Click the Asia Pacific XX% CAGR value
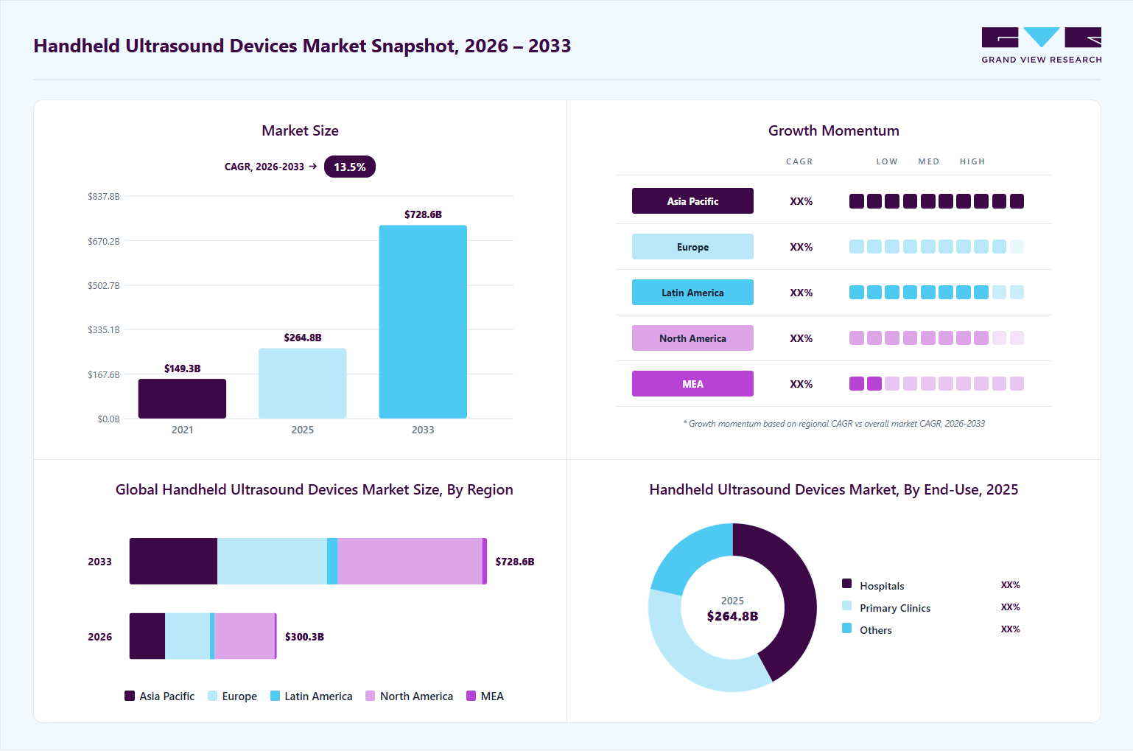 (x=801, y=201)
